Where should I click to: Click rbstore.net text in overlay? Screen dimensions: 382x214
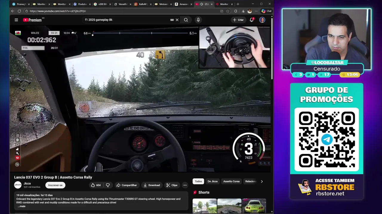pos(330,193)
